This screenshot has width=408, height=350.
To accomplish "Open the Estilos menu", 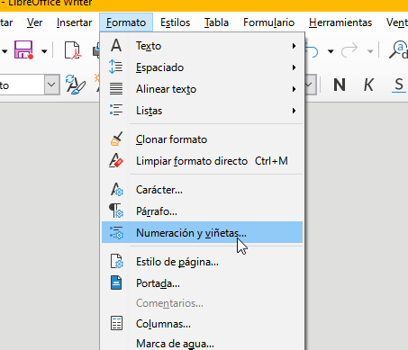I will (175, 22).
